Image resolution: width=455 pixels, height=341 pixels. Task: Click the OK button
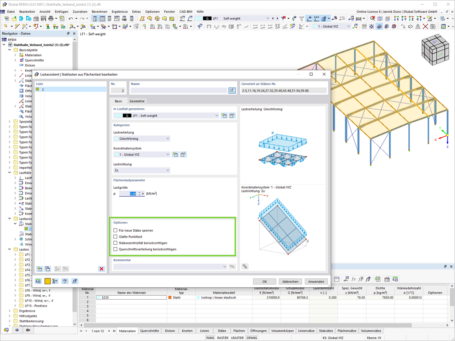(264, 282)
